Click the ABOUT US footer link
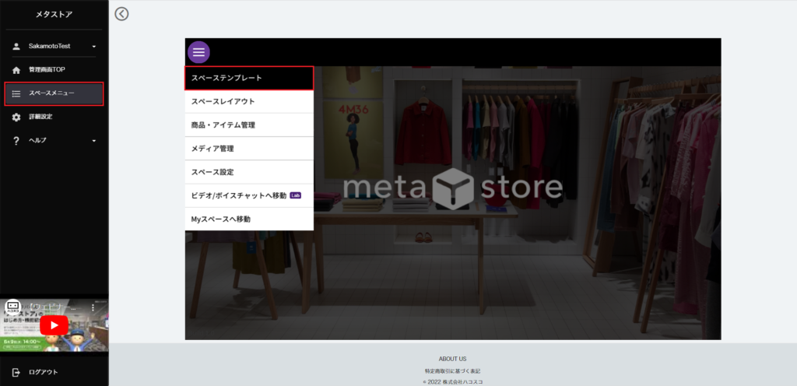The width and height of the screenshot is (797, 386). point(452,359)
